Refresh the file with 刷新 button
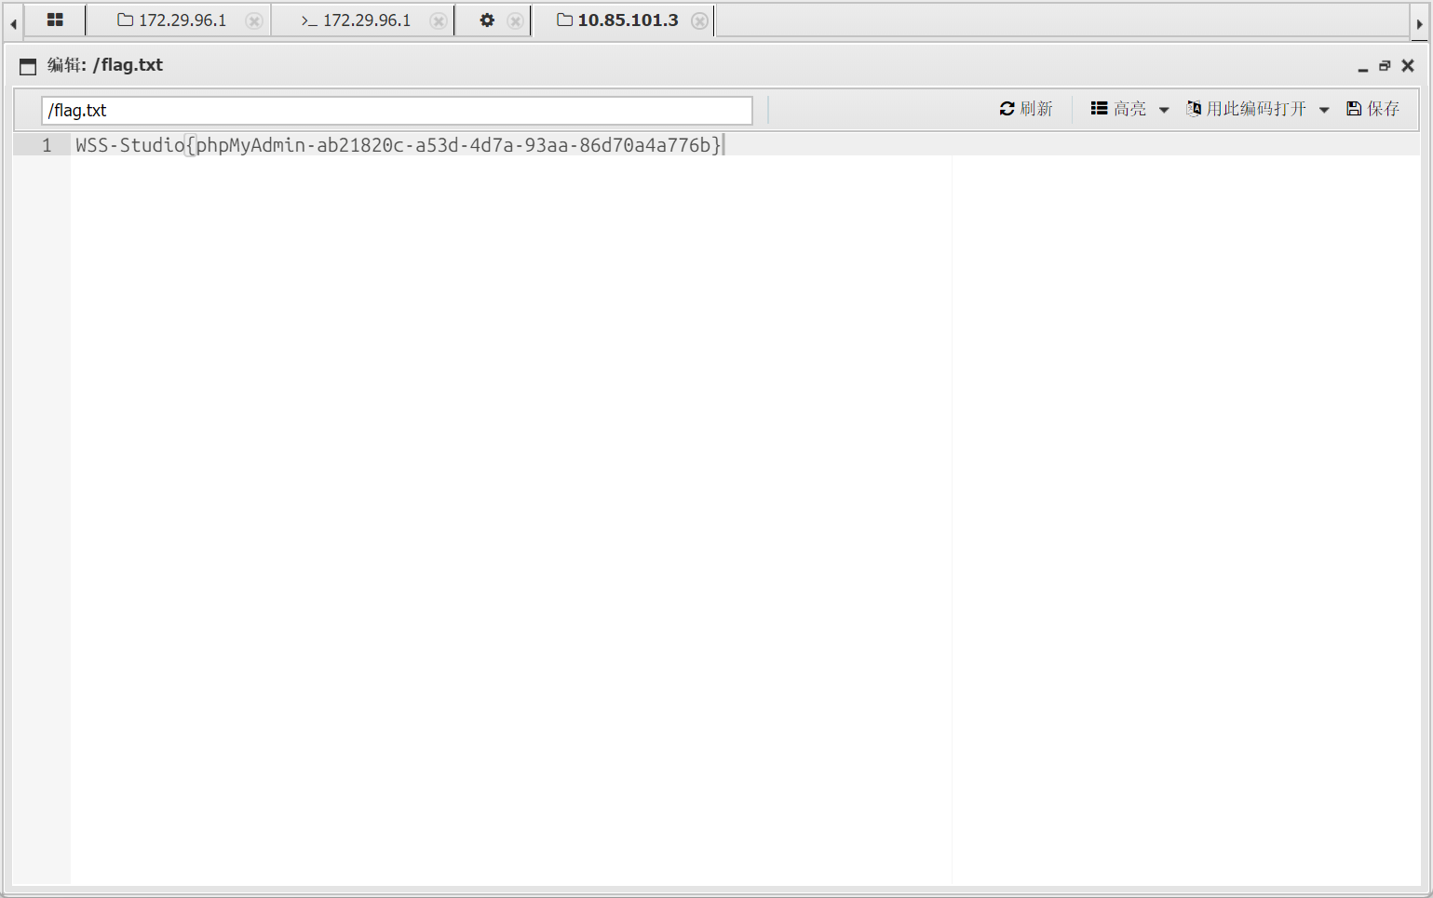This screenshot has height=898, width=1433. coord(1026,109)
